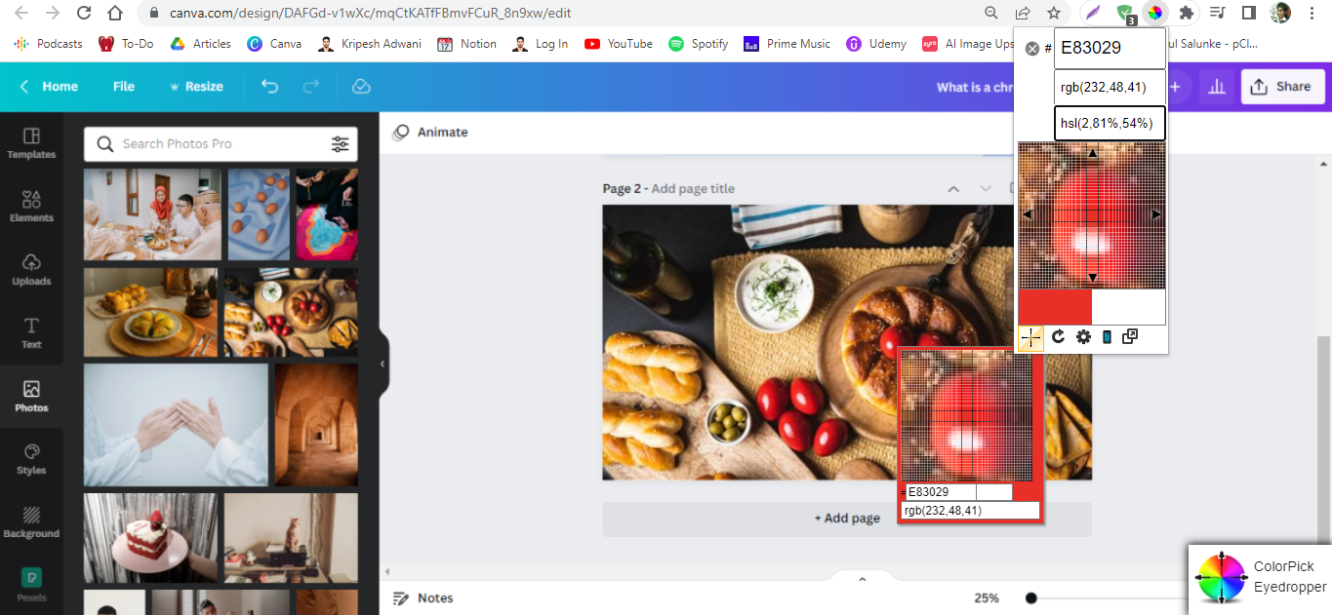
Task: Select the family dinner photo thumbnail
Action: click(152, 214)
